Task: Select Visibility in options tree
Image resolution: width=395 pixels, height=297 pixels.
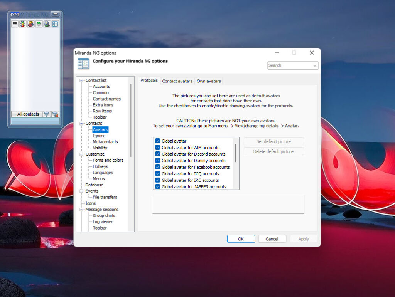Action: tap(100, 148)
